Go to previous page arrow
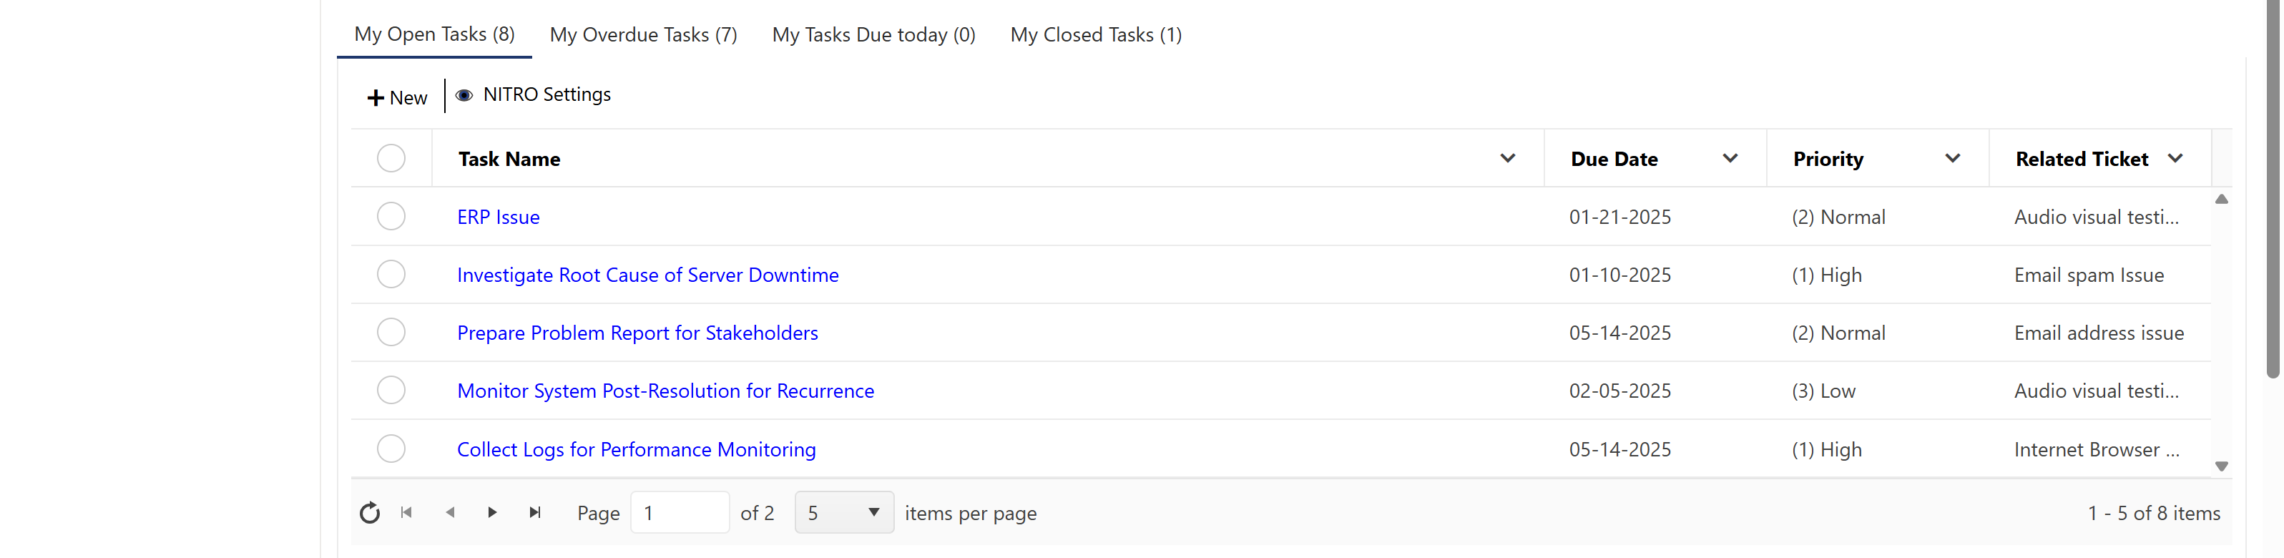The height and width of the screenshot is (558, 2284). (x=451, y=513)
